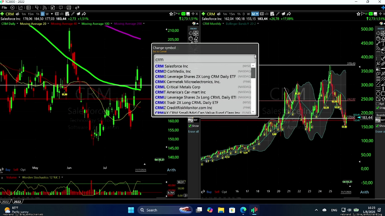Click pencil drawing icon on right chart
The width and height of the screenshot is (385, 216).
(x=278, y=14)
